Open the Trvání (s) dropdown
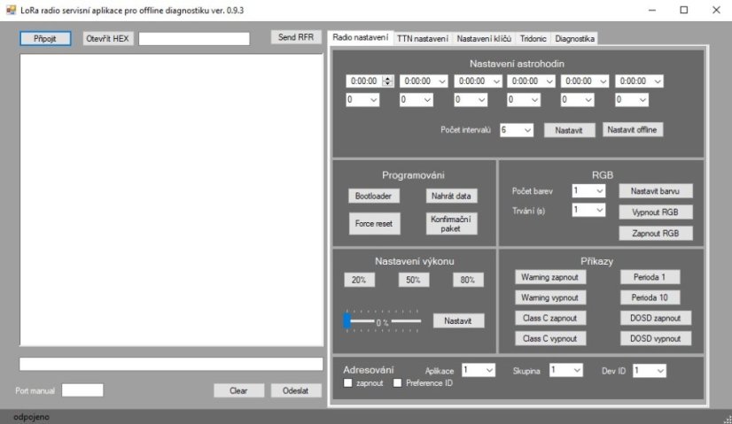This screenshot has height=424, width=732. pyautogui.click(x=588, y=211)
